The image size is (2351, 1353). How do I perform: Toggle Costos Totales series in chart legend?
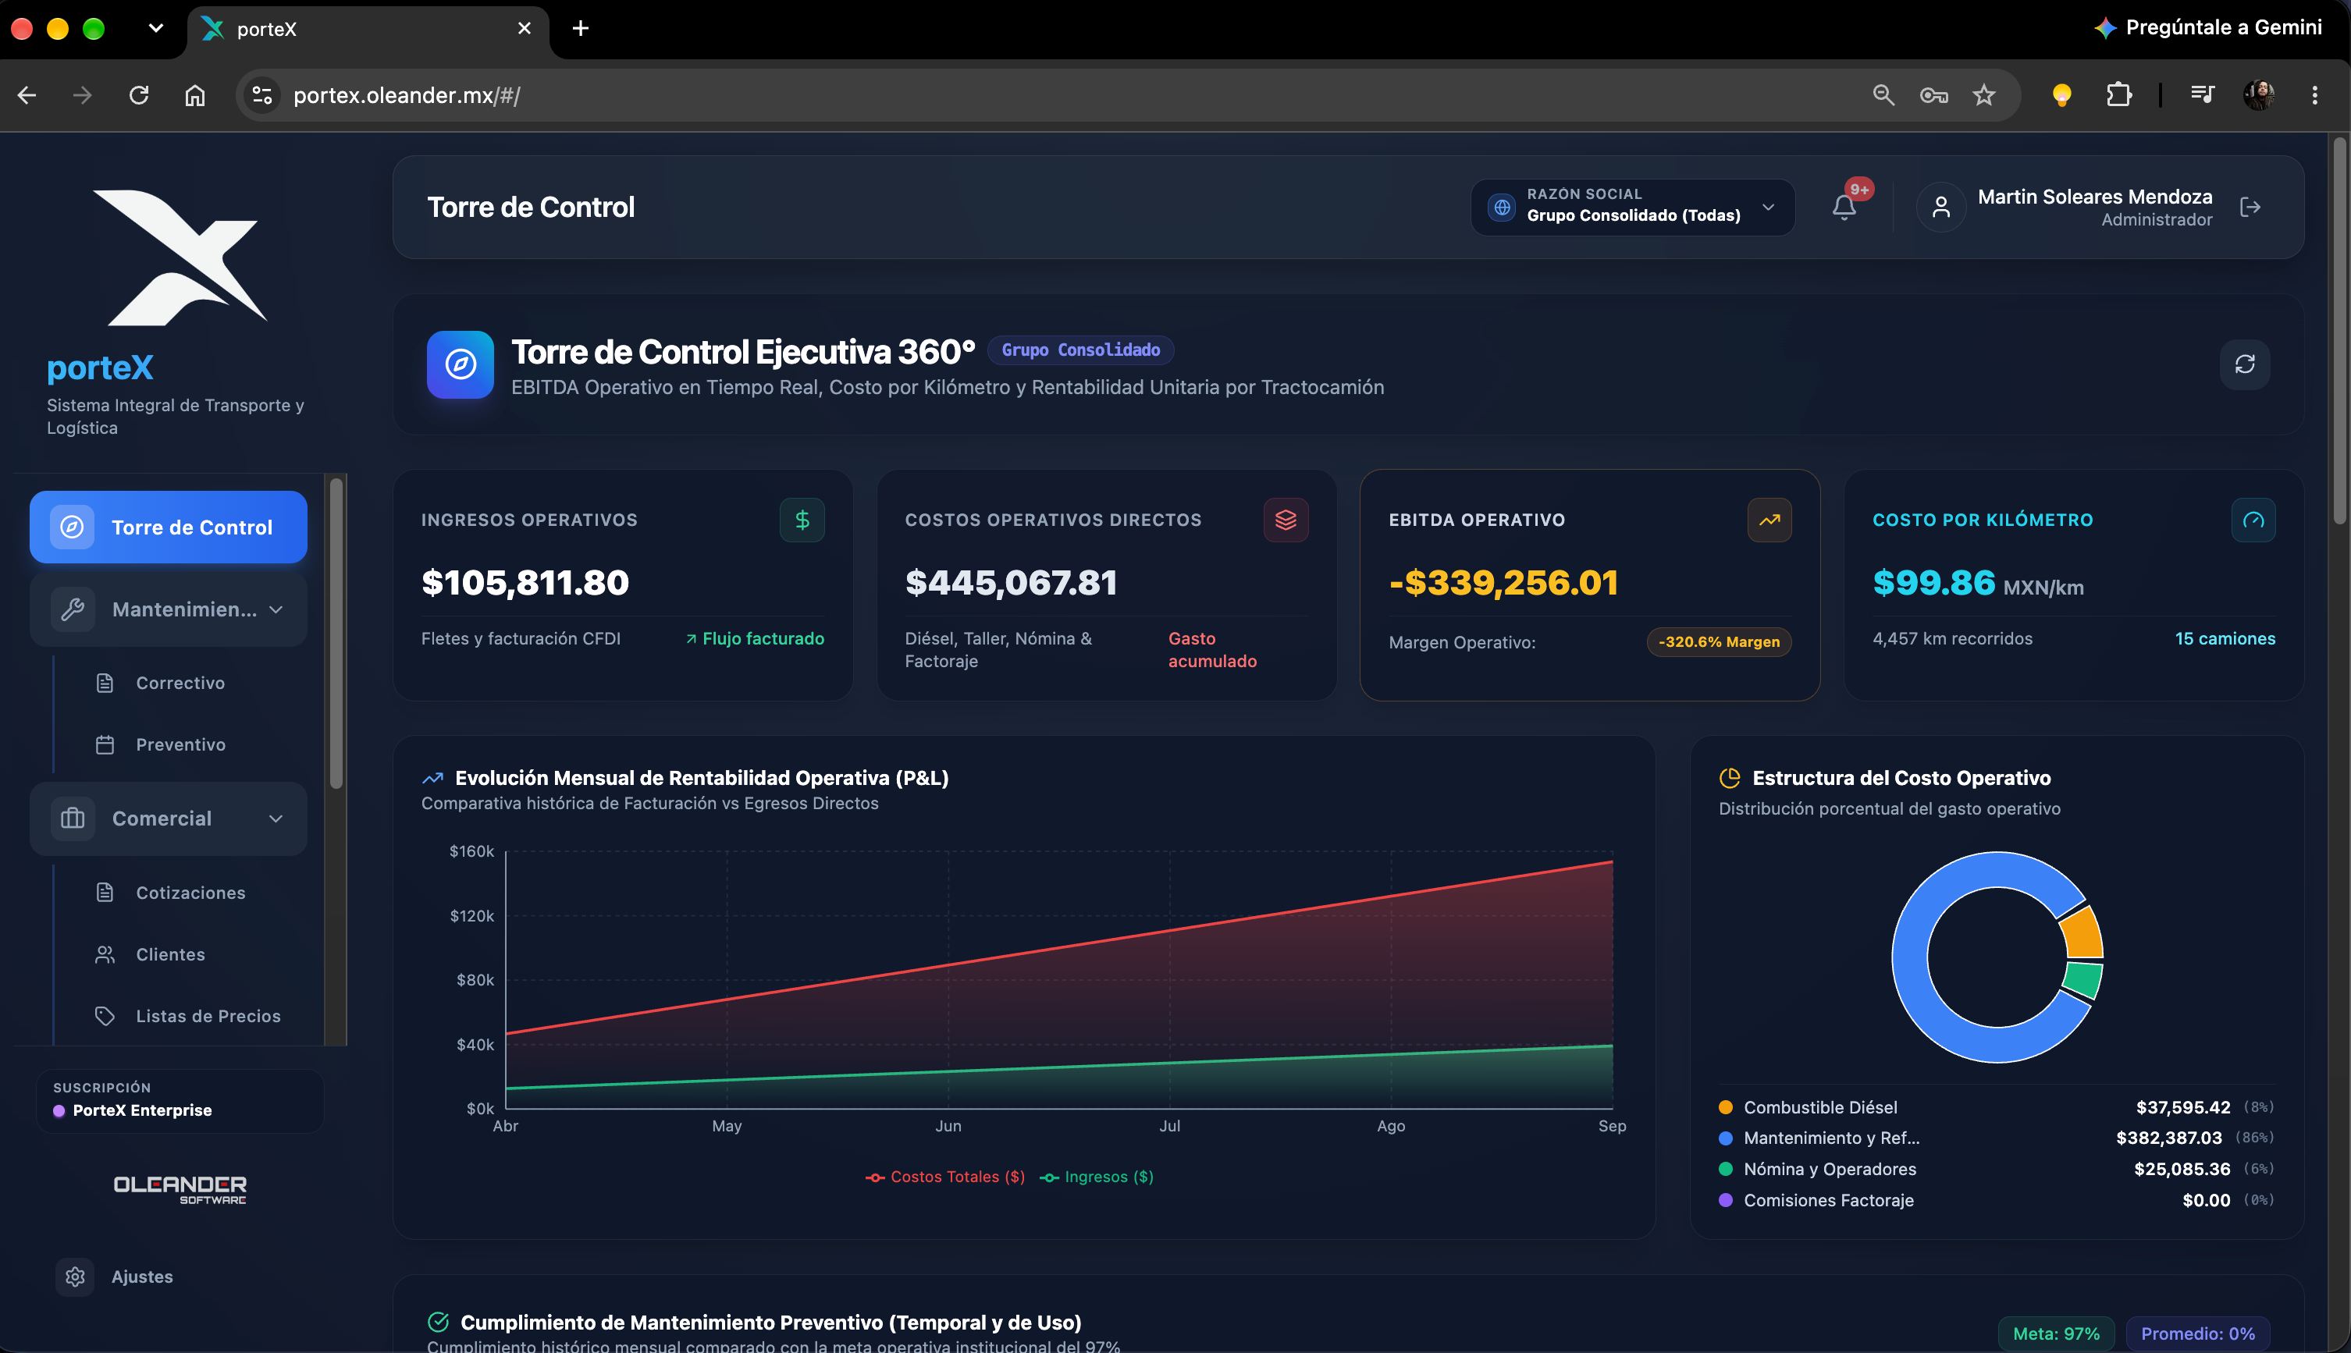944,1177
